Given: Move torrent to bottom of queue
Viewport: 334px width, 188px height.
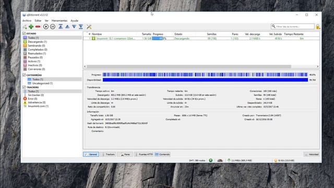Looking at the screenshot, I should (81, 27).
